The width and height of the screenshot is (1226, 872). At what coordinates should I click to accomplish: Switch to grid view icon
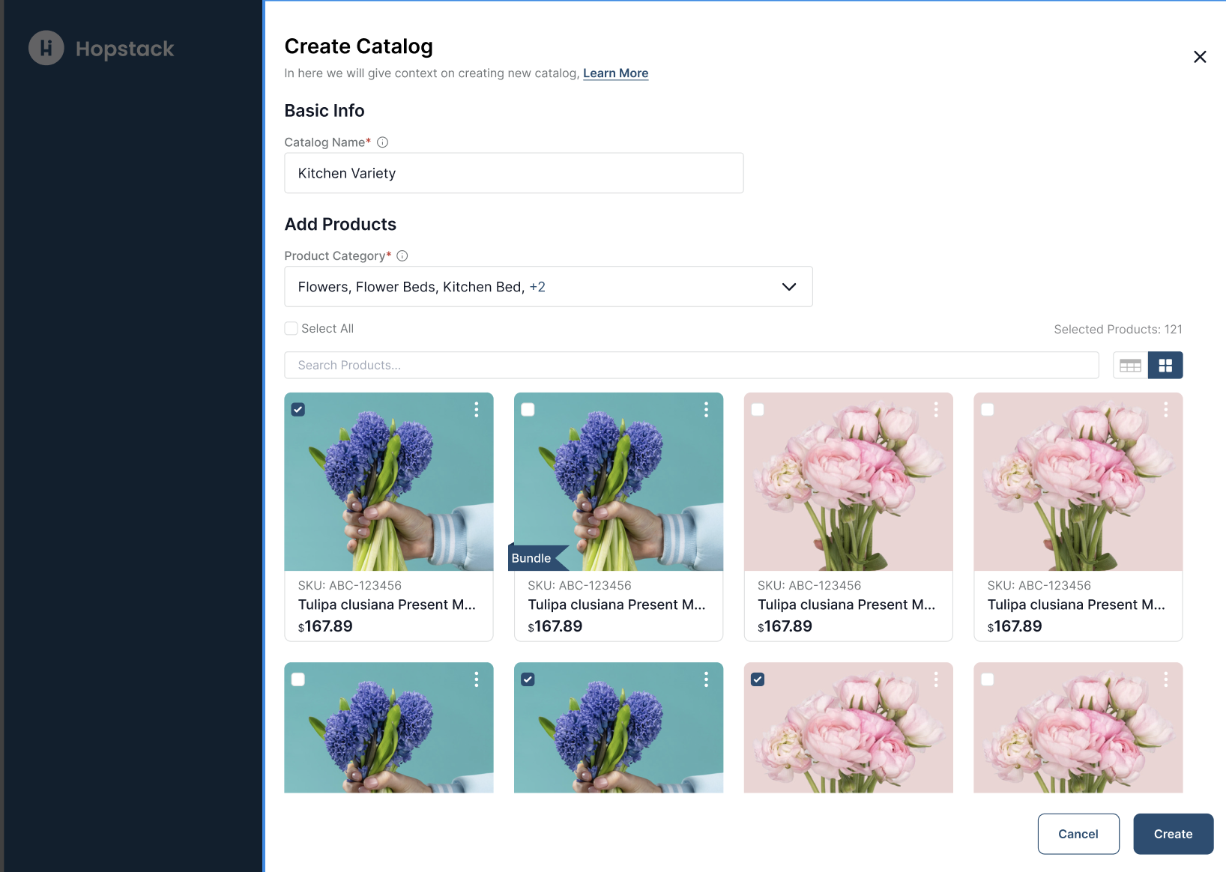tap(1165, 366)
